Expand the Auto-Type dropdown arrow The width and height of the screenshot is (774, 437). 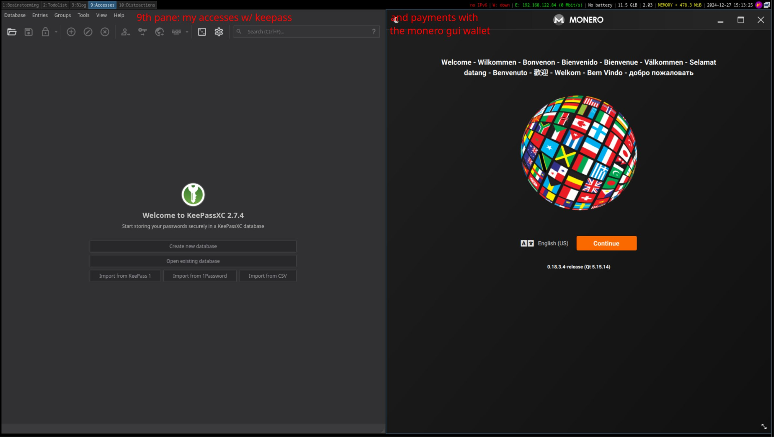[187, 32]
